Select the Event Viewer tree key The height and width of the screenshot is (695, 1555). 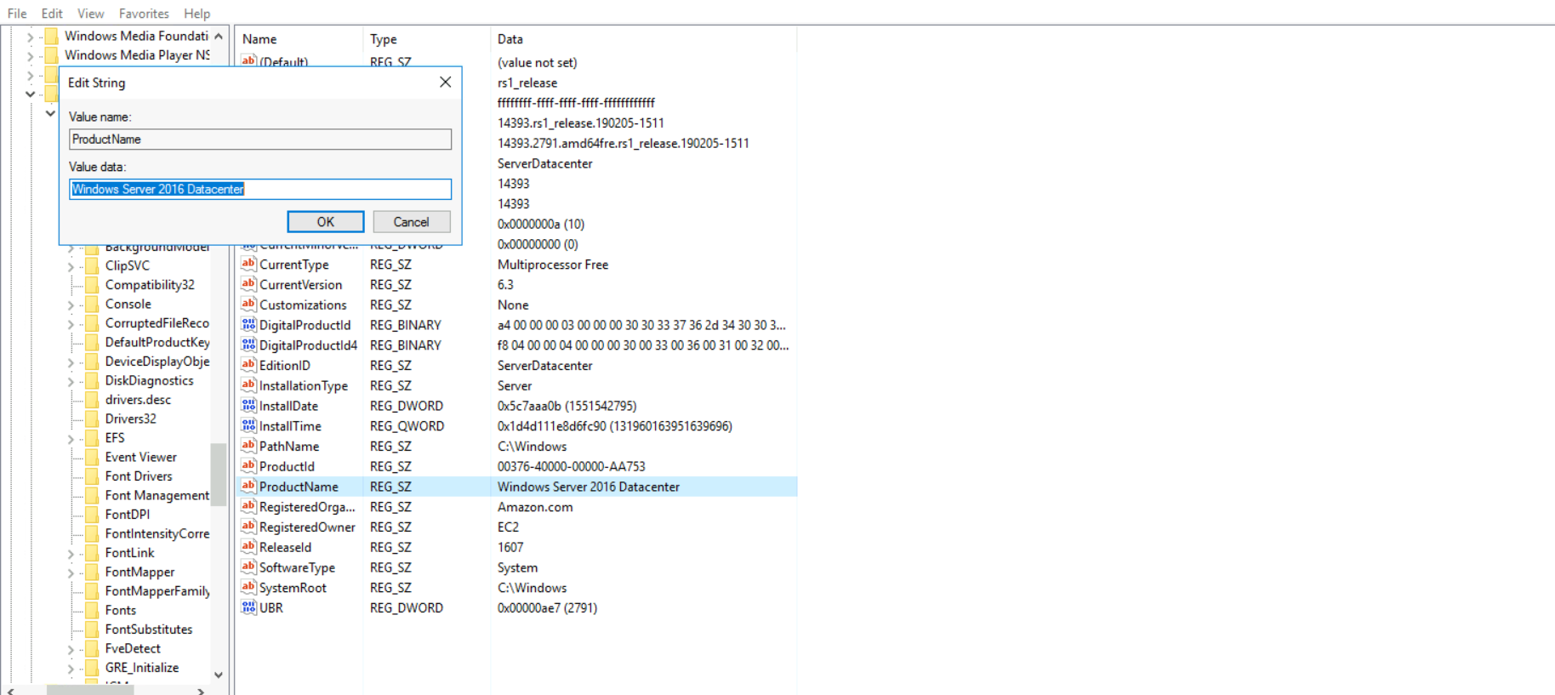141,457
